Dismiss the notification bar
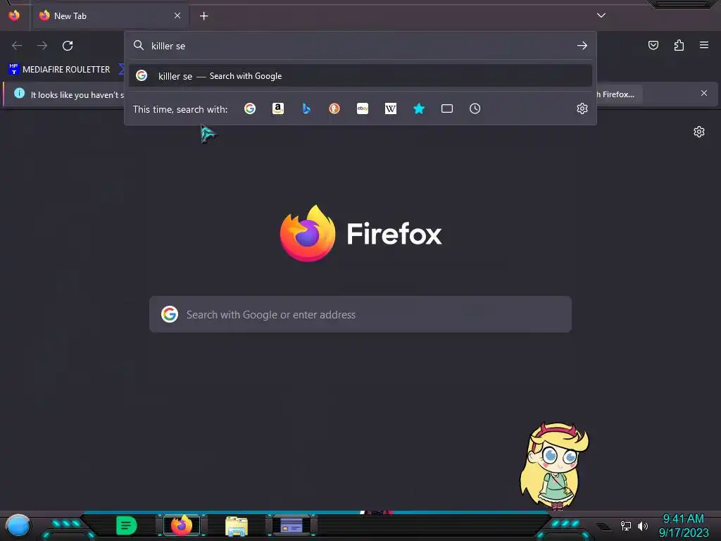The image size is (721, 541). point(704,94)
